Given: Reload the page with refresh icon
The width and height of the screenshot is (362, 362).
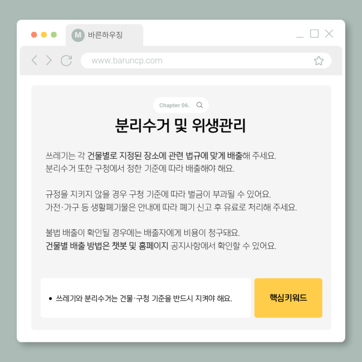Looking at the screenshot, I should coord(66,61).
